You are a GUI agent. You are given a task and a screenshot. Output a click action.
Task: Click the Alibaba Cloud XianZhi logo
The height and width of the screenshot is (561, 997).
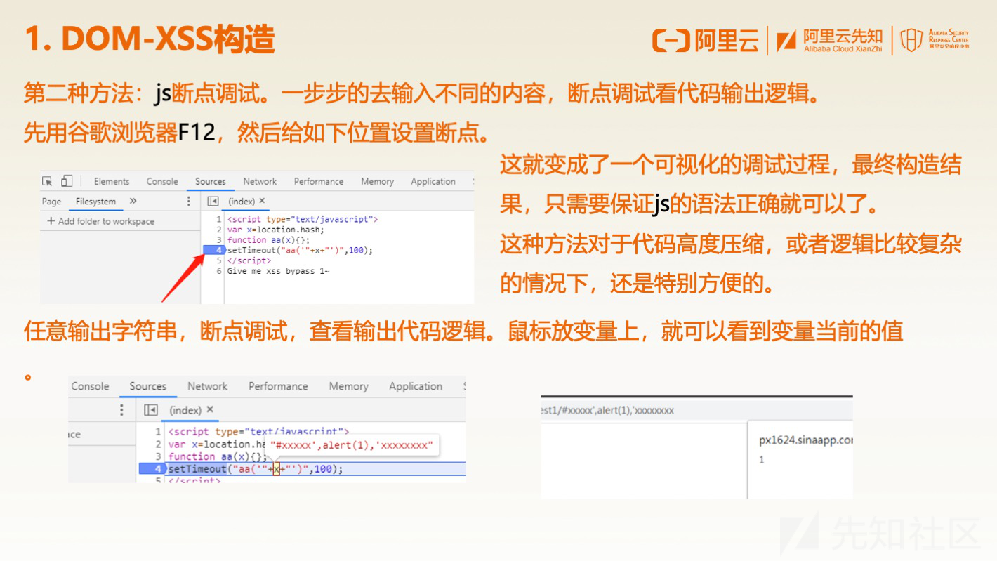(x=830, y=41)
